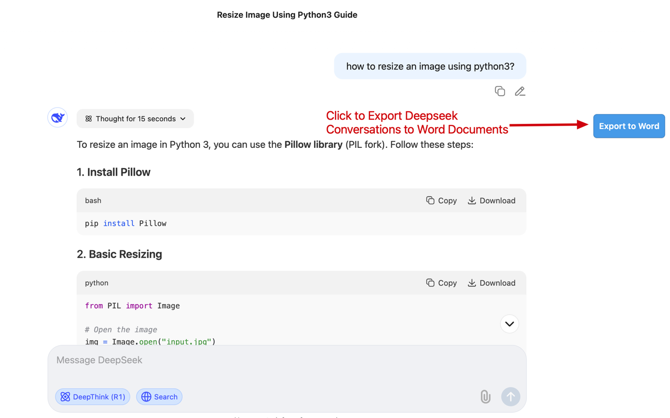Click the "bash" language label
Image resolution: width=670 pixels, height=418 pixels.
tap(93, 201)
